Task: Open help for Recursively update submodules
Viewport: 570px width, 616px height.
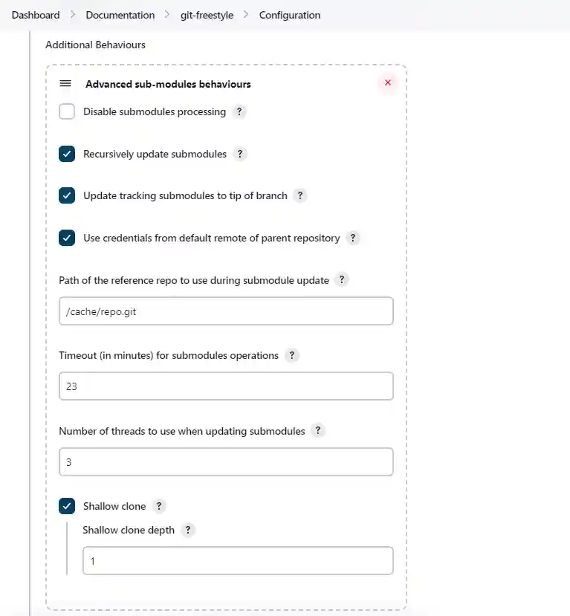Action: point(239,155)
